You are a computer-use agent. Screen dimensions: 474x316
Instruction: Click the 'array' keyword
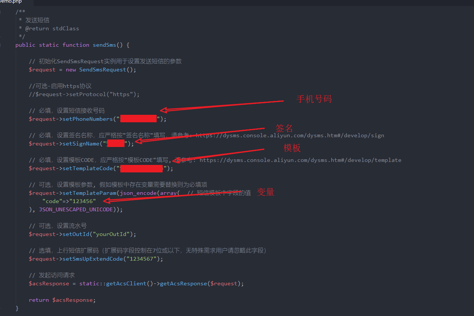(168, 193)
